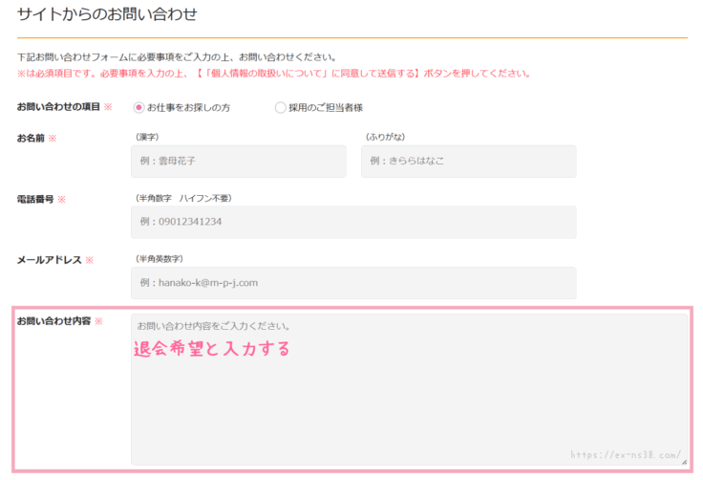Click the (半角英数字) hint text

tap(160, 258)
